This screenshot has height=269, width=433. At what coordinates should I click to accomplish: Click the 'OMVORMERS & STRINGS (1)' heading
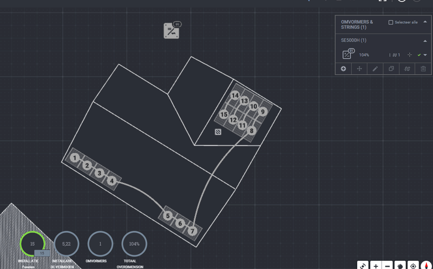(x=357, y=24)
